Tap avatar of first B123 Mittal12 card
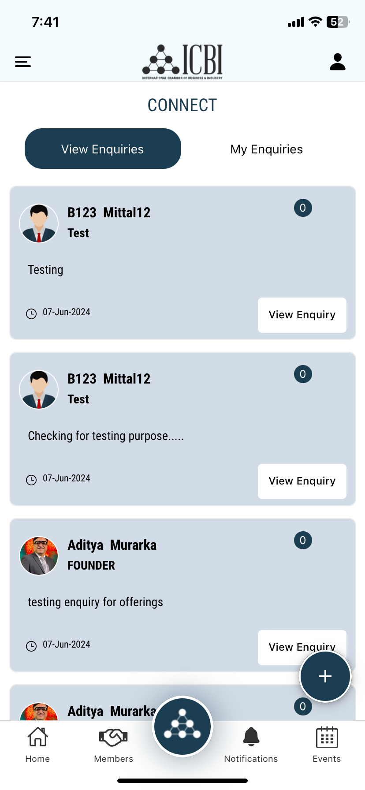This screenshot has width=365, height=790. click(x=39, y=224)
